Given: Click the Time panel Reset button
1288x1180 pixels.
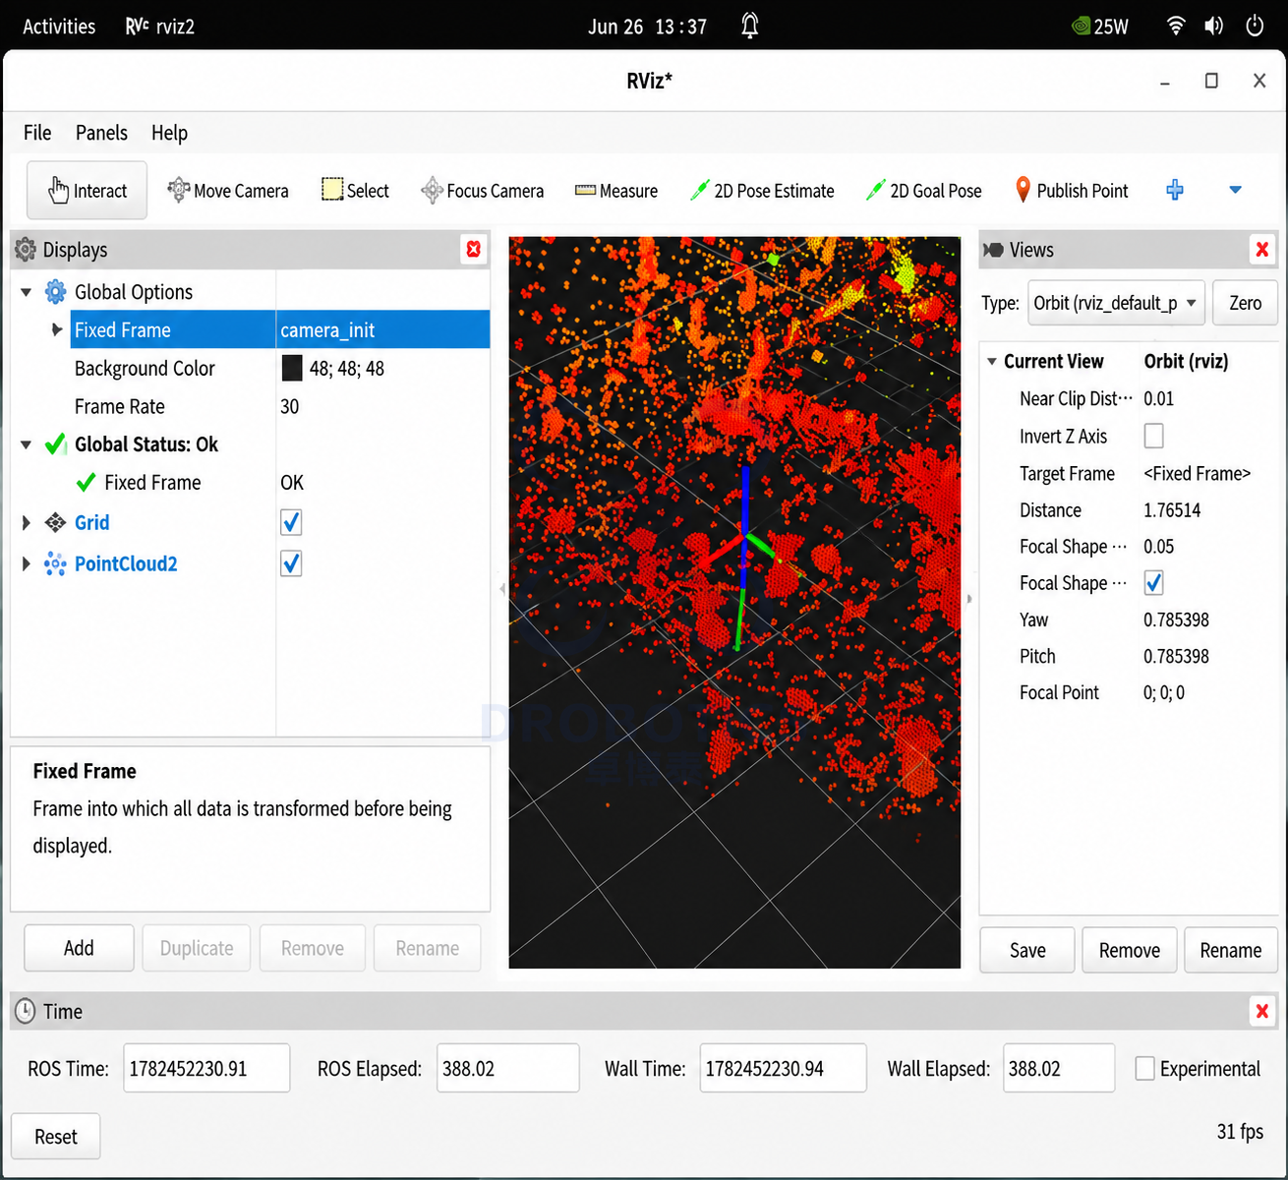Looking at the screenshot, I should point(56,1137).
